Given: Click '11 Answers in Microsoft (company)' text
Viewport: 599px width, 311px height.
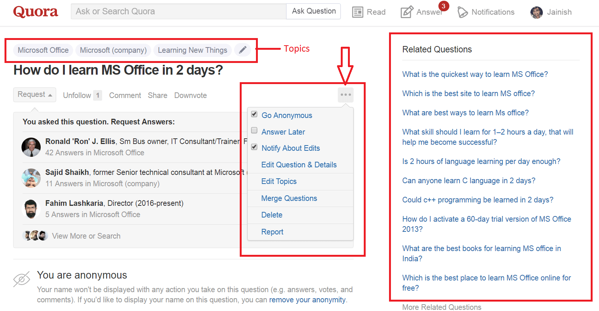Looking at the screenshot, I should (103, 184).
